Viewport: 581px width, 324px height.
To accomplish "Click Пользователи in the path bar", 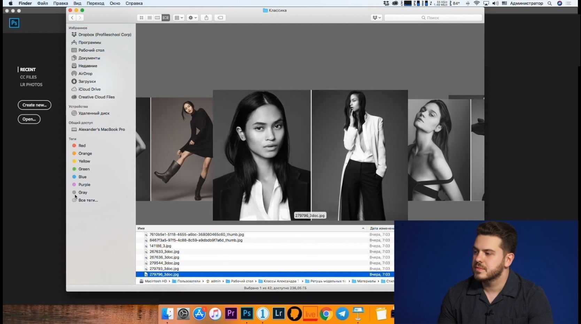I will pyautogui.click(x=186, y=281).
